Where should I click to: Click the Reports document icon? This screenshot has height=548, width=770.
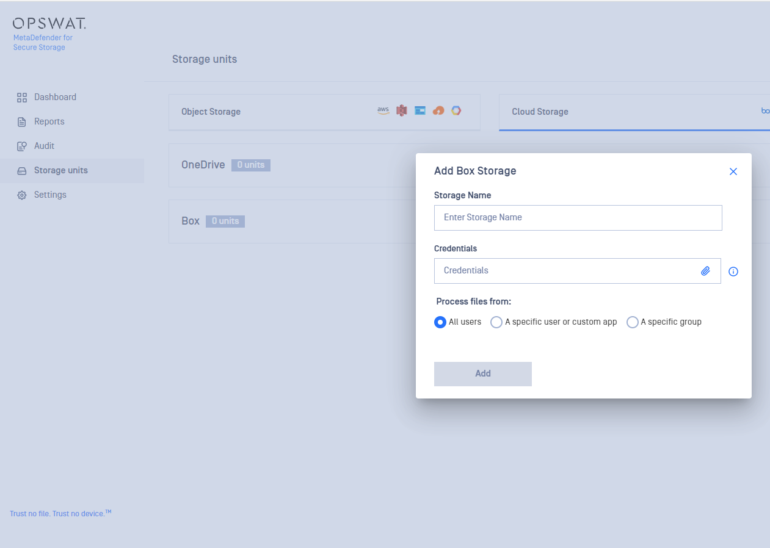pyautogui.click(x=22, y=122)
